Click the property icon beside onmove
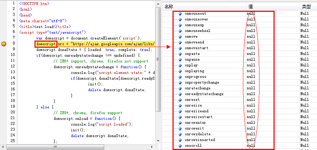Viewport: 317px width, 150px height. (x=180, y=37)
